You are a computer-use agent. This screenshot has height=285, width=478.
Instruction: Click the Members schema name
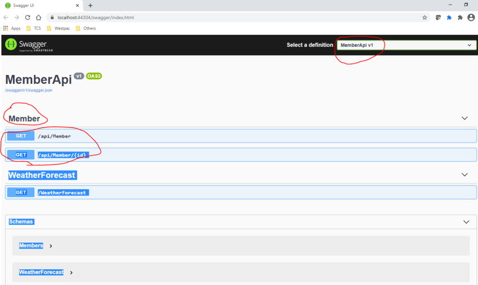point(31,246)
